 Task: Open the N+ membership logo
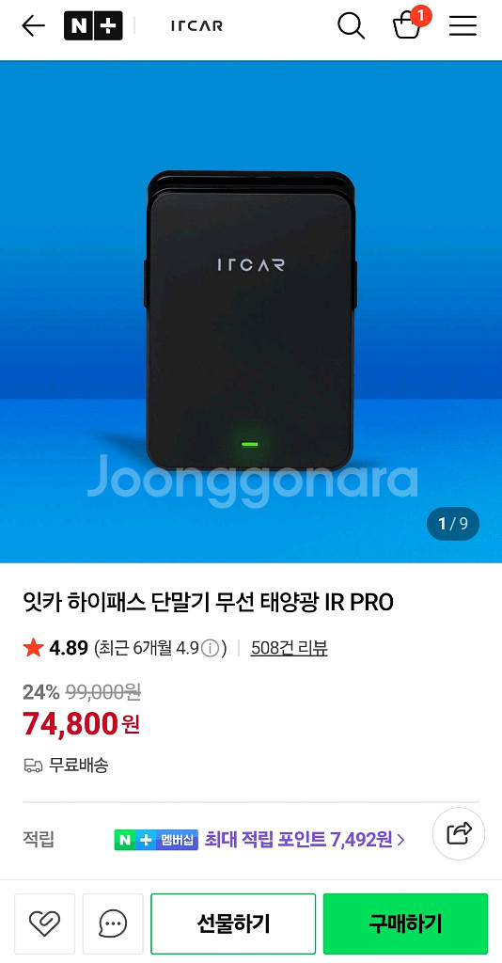(x=93, y=25)
